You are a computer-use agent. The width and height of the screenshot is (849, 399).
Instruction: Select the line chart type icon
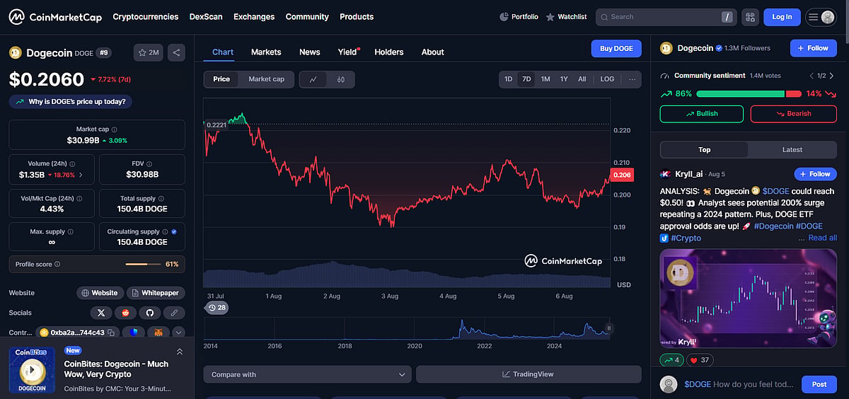click(x=313, y=79)
